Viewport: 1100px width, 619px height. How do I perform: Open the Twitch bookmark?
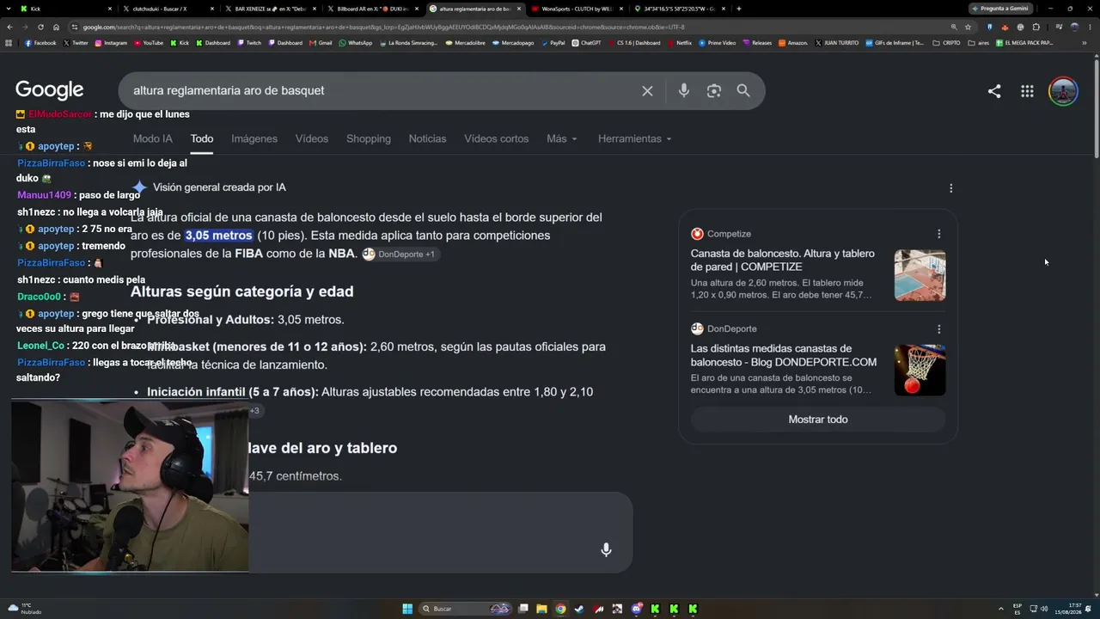(x=250, y=43)
